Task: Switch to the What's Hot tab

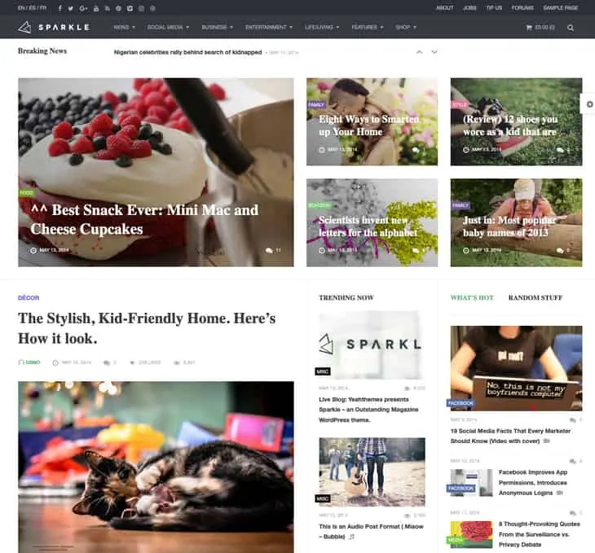Action: (472, 298)
